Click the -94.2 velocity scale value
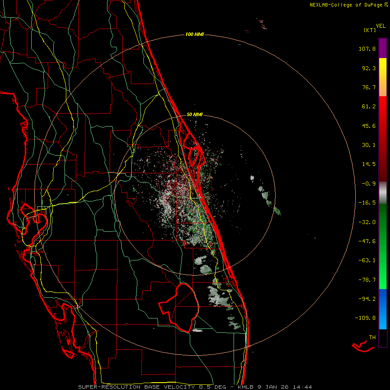This screenshot has width=390, height=390. [x=367, y=299]
